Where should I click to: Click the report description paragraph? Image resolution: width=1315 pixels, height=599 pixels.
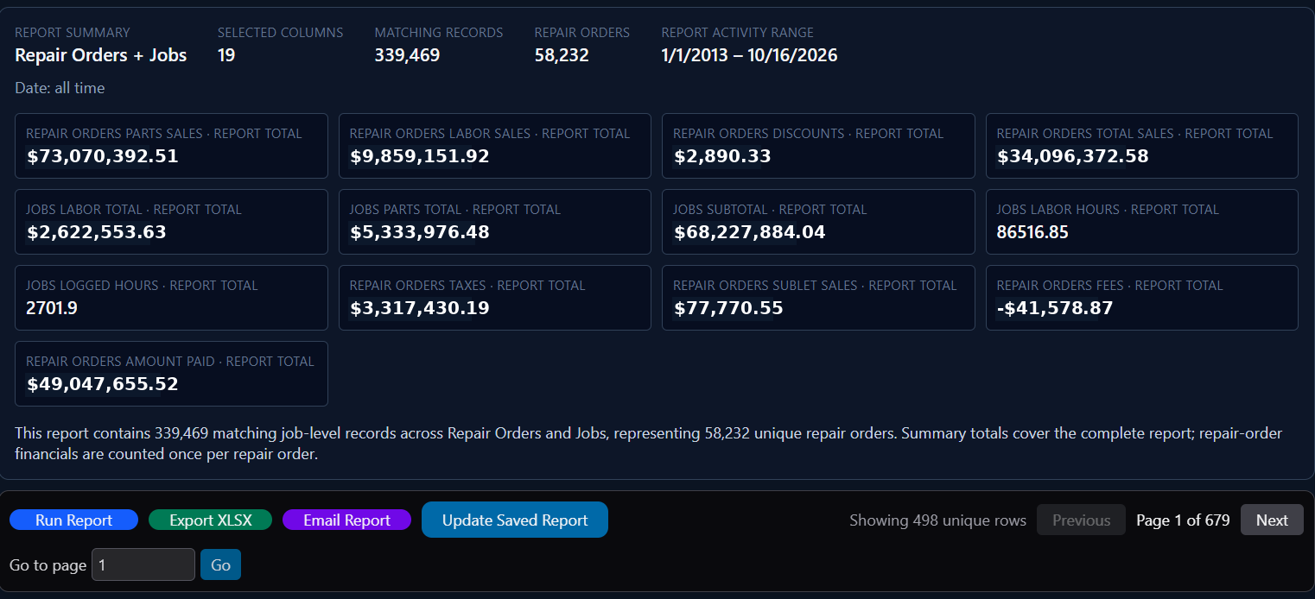[649, 443]
